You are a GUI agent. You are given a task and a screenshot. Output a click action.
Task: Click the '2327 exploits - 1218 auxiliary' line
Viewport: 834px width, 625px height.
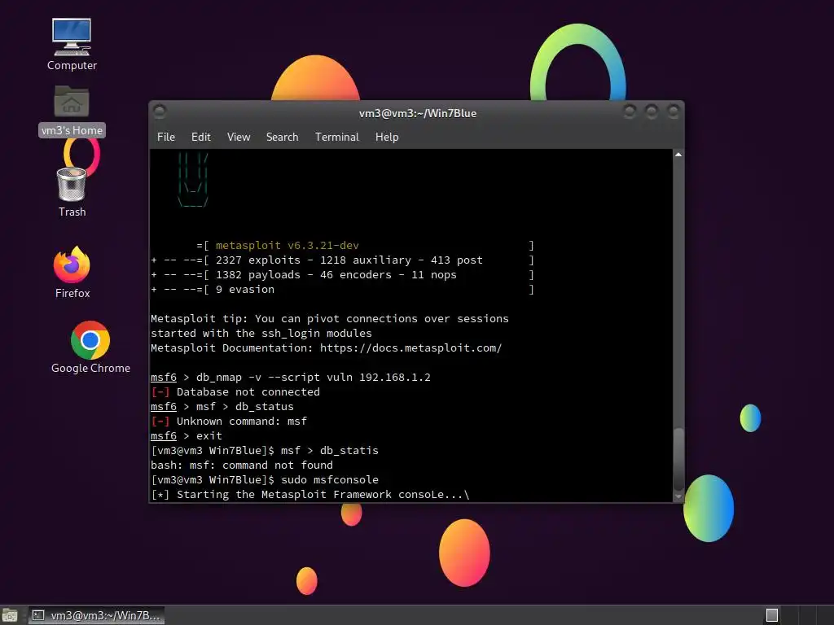(x=342, y=260)
